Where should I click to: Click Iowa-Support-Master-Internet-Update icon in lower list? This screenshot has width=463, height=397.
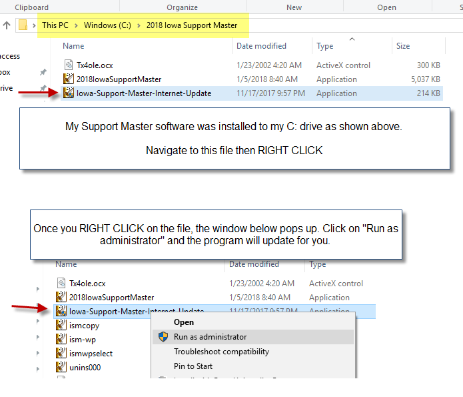click(61, 311)
